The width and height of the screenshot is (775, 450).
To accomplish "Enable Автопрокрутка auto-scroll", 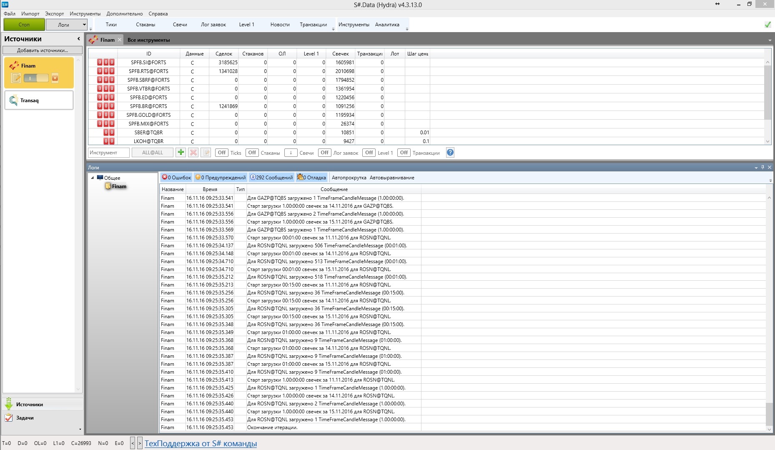I will tap(349, 178).
